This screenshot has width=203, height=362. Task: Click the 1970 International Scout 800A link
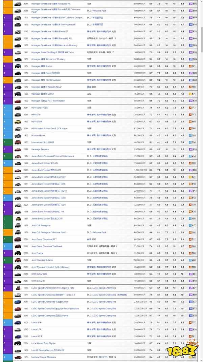(43, 142)
